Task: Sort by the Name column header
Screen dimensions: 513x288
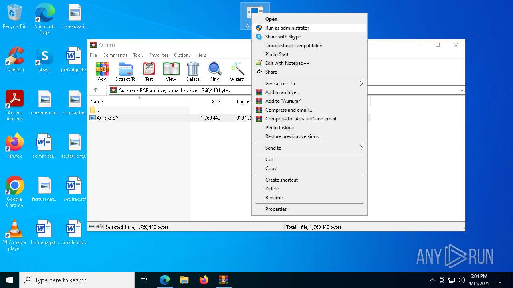Action: coord(139,101)
